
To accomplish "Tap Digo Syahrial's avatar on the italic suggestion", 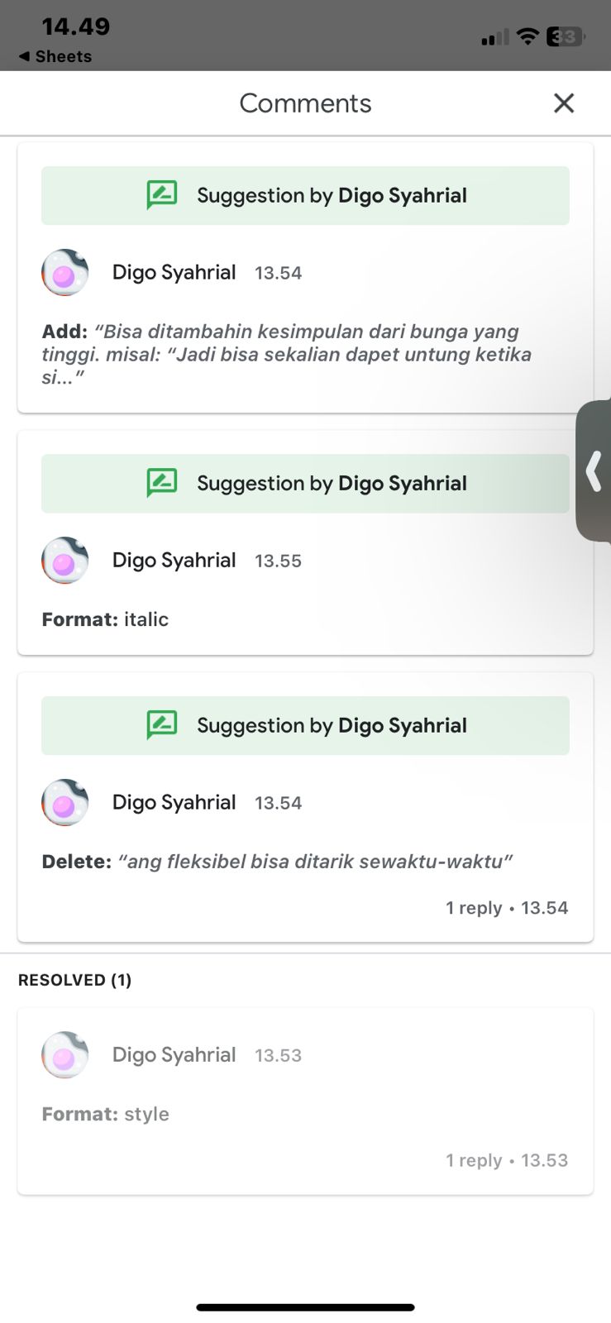I will 64,561.
